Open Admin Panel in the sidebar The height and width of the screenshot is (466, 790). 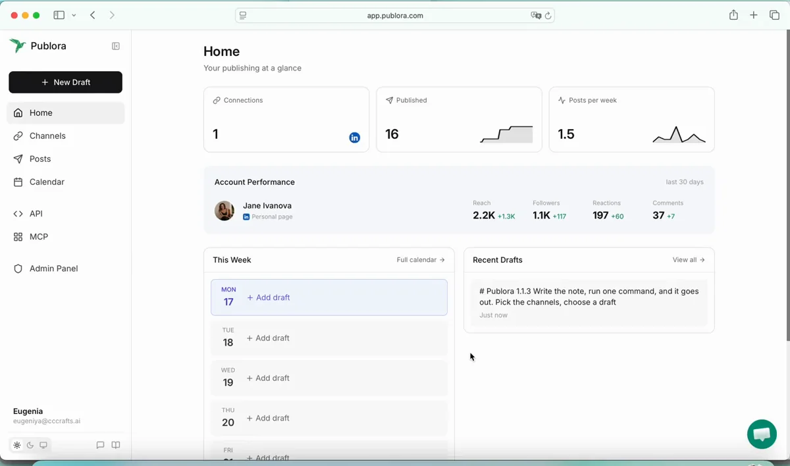point(66,269)
